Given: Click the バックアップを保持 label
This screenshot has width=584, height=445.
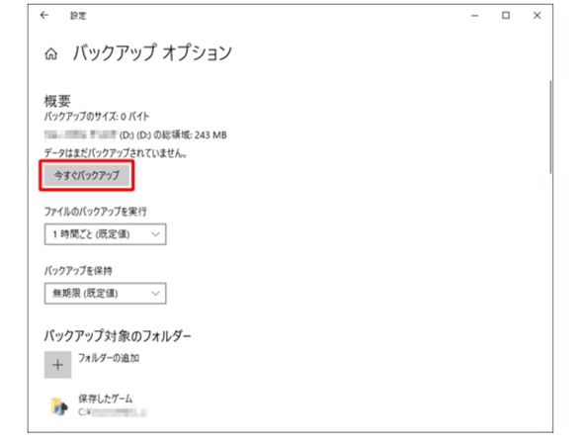Looking at the screenshot, I should pos(78,271).
